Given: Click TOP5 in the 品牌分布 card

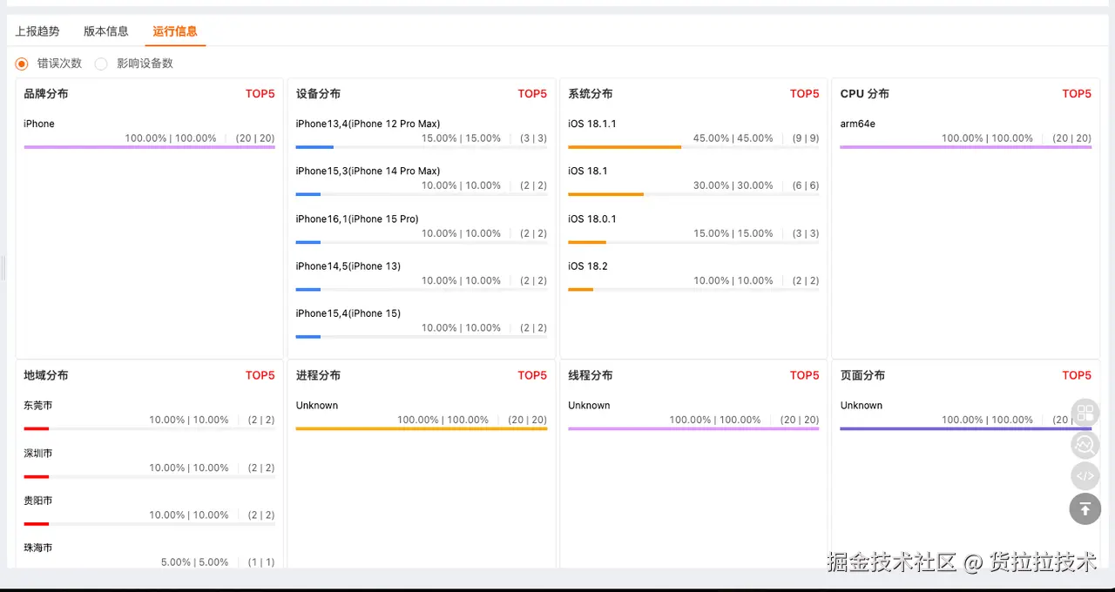Looking at the screenshot, I should pyautogui.click(x=260, y=94).
